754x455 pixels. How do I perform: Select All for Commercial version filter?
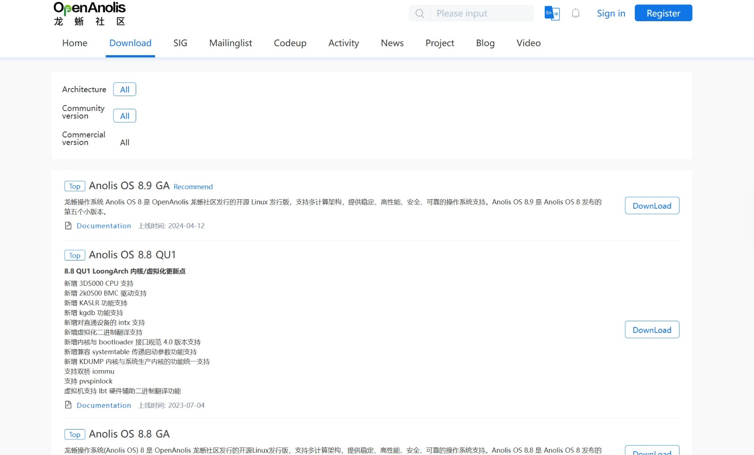[124, 142]
